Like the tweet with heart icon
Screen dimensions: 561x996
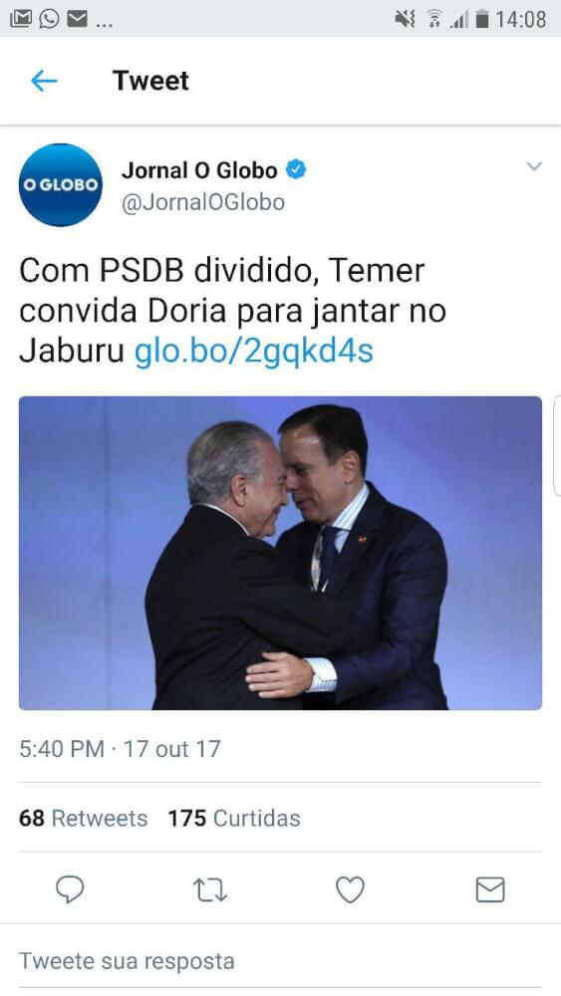coord(350,889)
